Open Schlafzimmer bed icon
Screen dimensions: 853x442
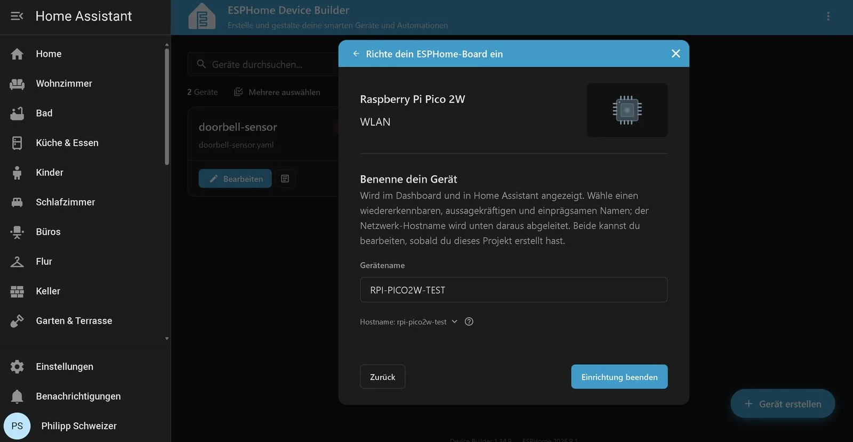pyautogui.click(x=17, y=202)
